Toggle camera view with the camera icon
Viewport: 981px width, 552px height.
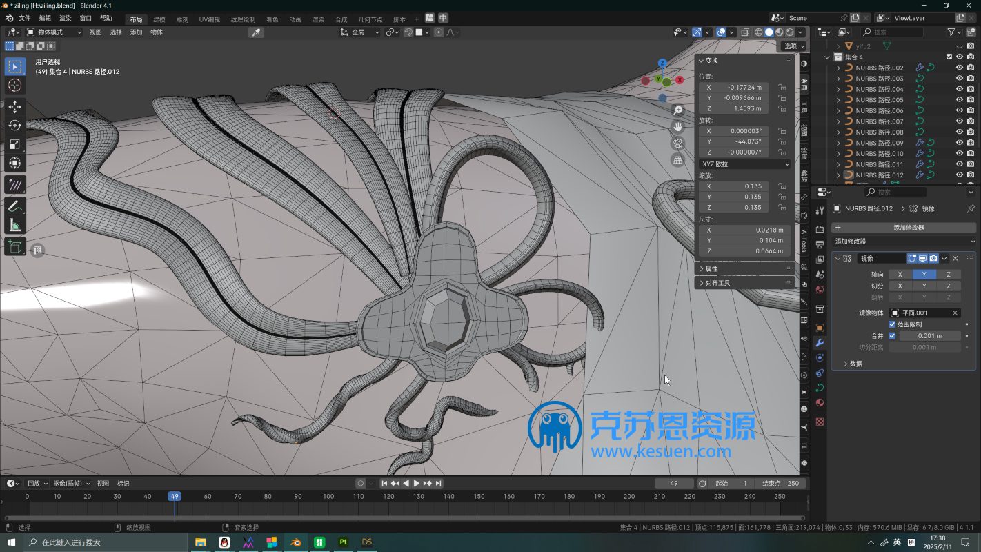click(x=678, y=144)
